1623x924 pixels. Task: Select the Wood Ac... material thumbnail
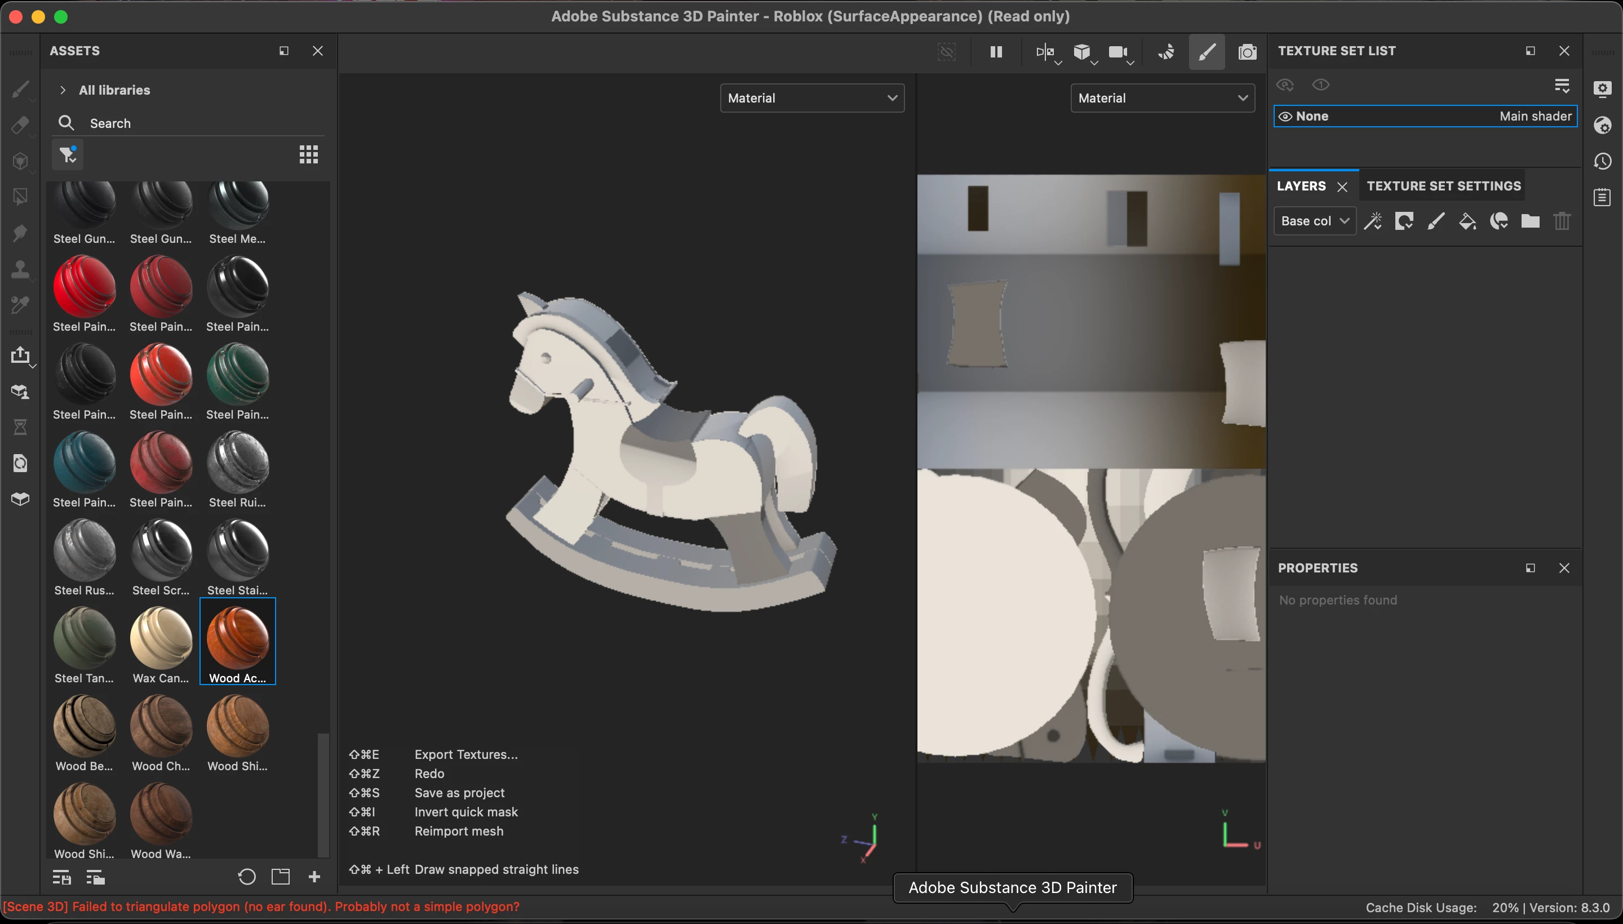(237, 637)
